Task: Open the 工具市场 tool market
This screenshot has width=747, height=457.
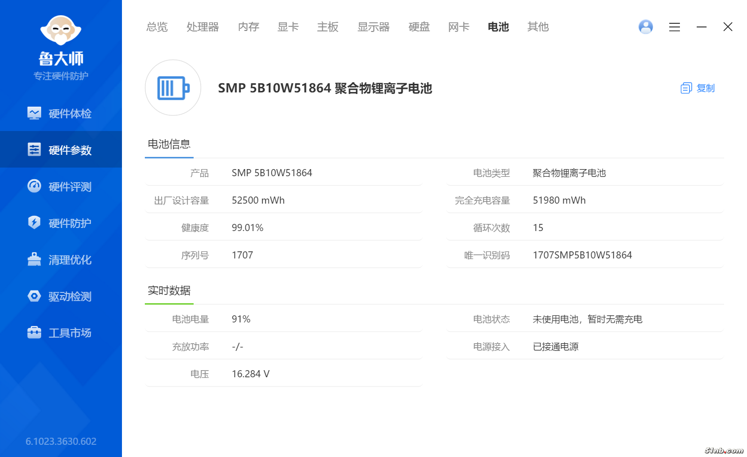Action: tap(70, 333)
